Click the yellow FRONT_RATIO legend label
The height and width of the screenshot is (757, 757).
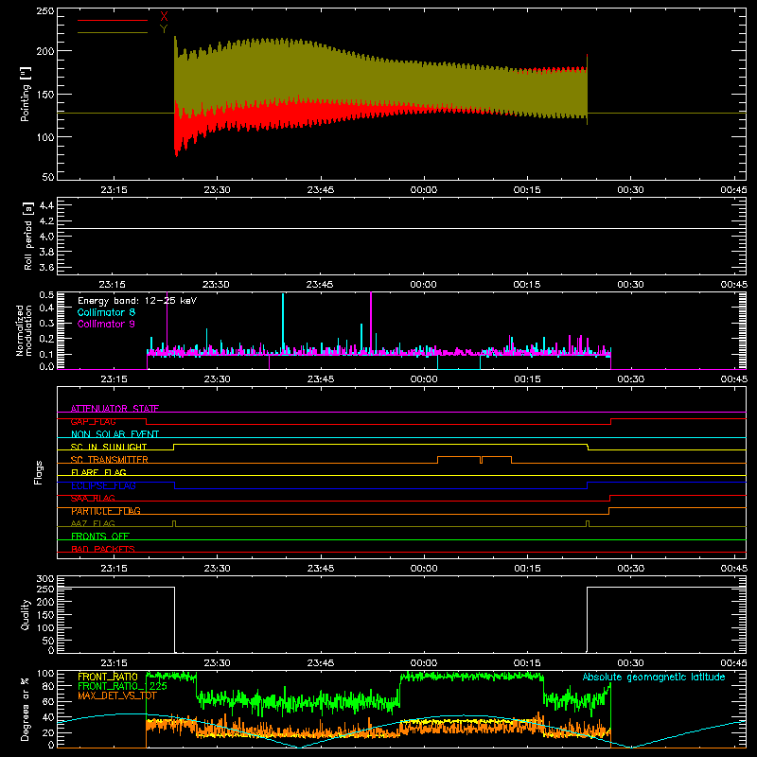pyautogui.click(x=108, y=677)
